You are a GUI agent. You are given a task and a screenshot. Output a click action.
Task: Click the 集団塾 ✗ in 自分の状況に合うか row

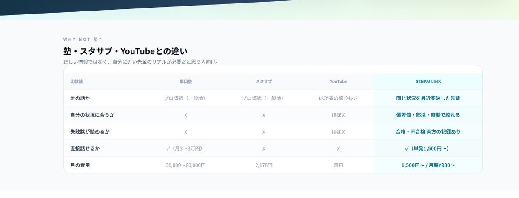(x=185, y=115)
